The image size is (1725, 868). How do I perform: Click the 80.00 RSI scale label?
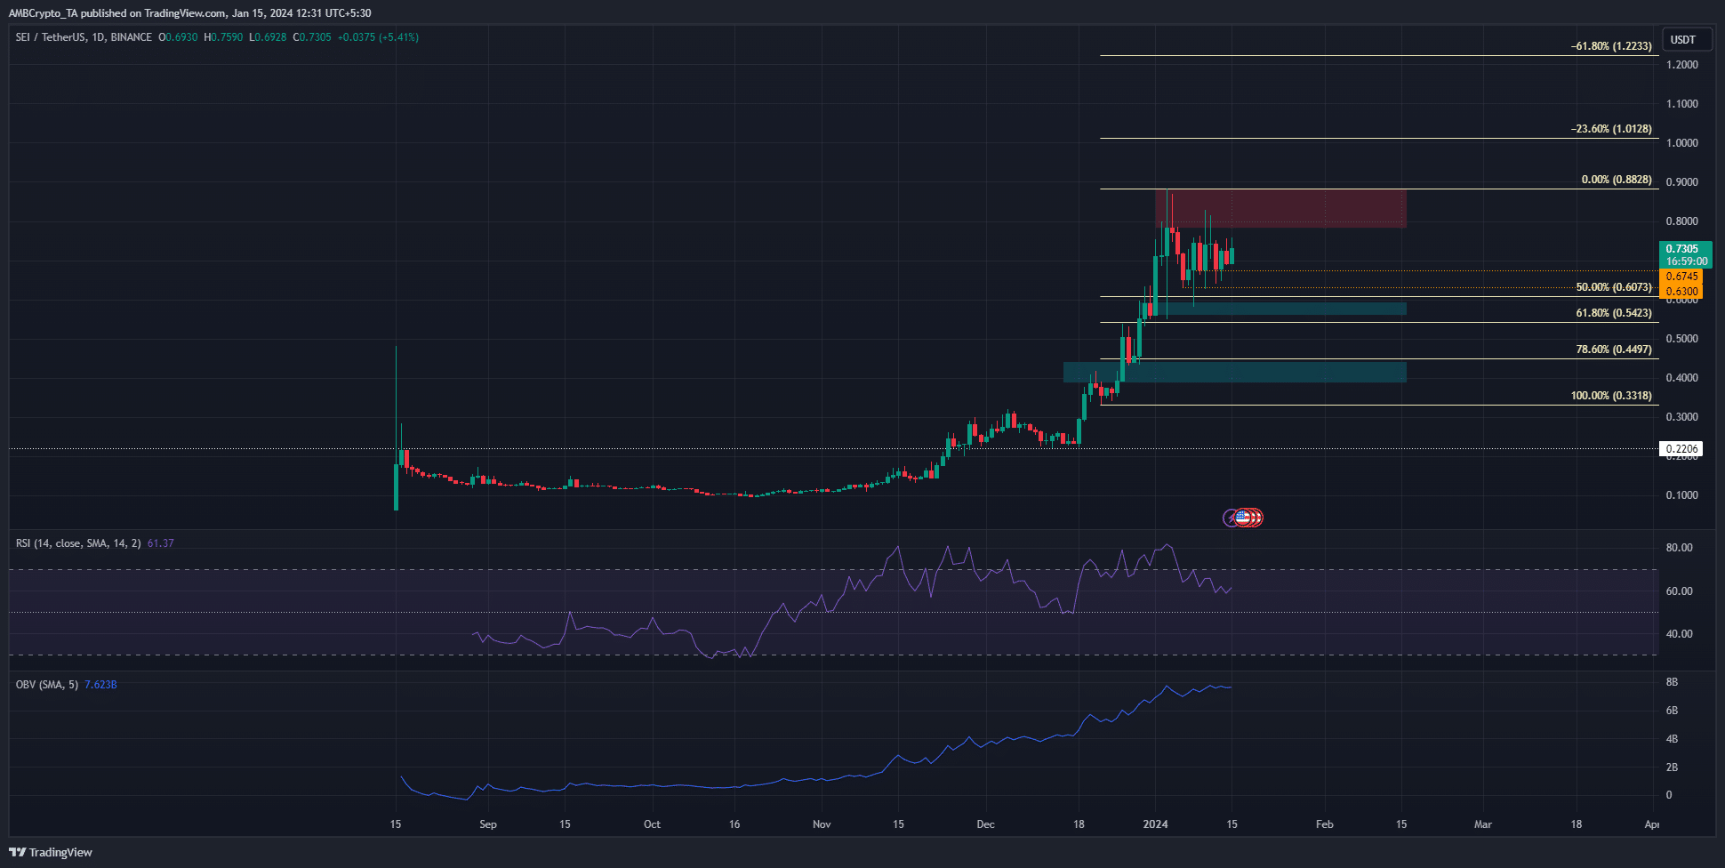point(1679,548)
